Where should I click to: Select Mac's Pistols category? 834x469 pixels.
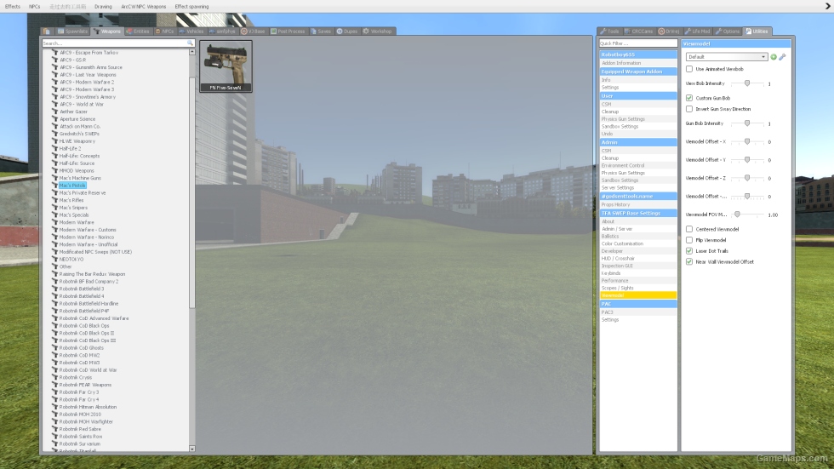pyautogui.click(x=72, y=186)
